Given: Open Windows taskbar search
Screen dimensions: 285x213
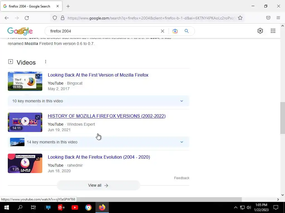Looking at the screenshot, I should point(20,207).
